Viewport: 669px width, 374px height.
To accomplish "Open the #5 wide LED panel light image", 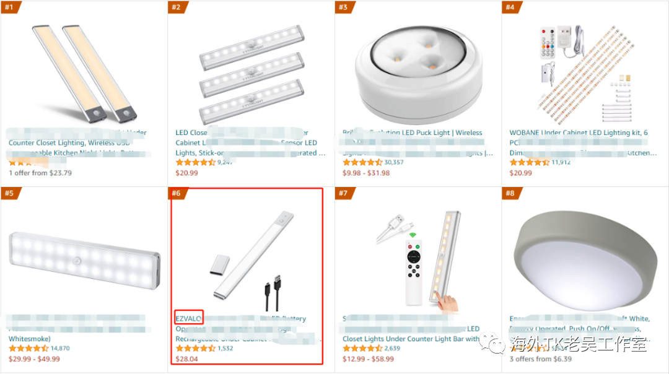I will point(84,261).
